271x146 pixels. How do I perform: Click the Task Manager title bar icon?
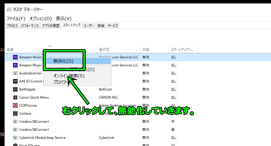[x=9, y=9]
